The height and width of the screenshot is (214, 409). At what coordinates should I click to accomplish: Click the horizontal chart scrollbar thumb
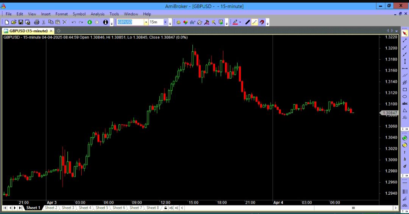tap(353, 208)
